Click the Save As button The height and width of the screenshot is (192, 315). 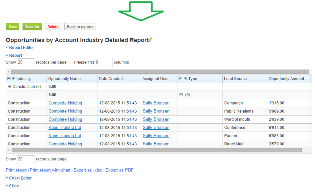tap(32, 27)
